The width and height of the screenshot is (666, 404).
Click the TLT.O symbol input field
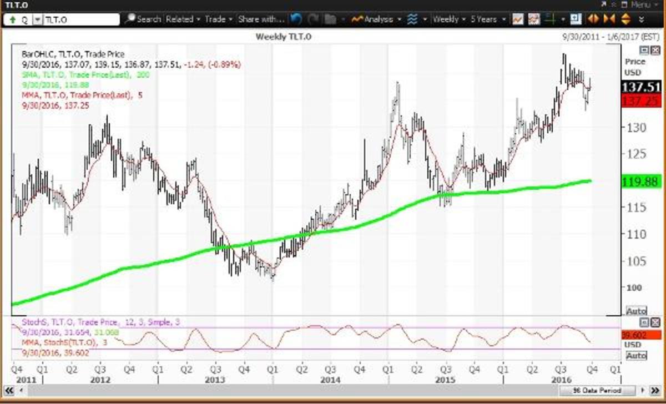[x=80, y=19]
